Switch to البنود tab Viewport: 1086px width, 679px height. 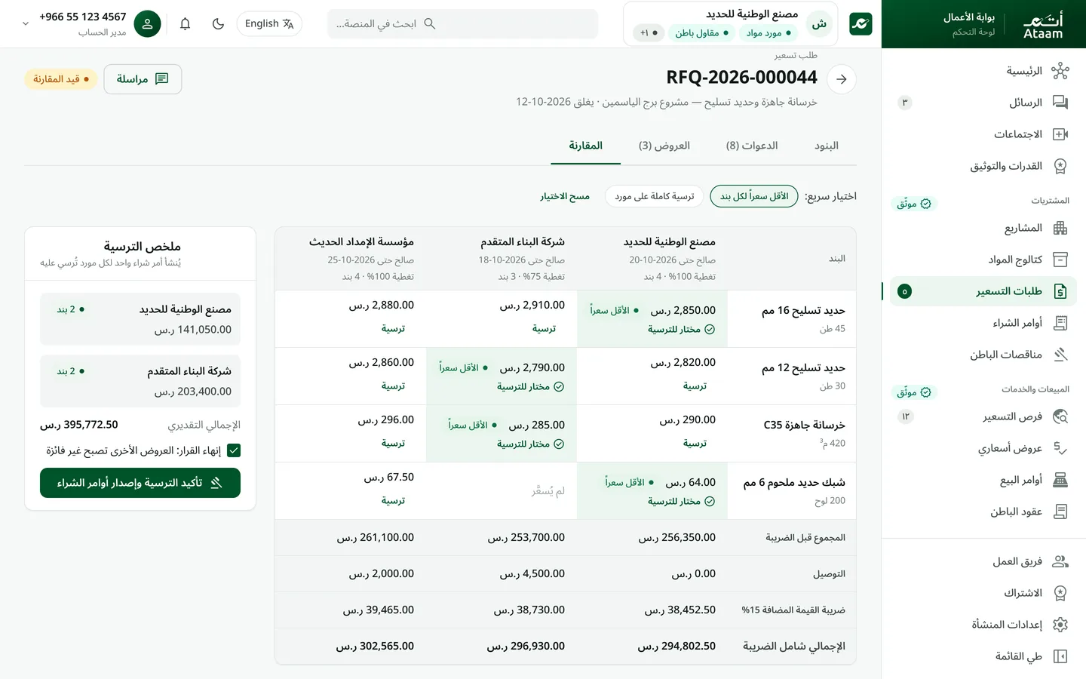click(826, 146)
